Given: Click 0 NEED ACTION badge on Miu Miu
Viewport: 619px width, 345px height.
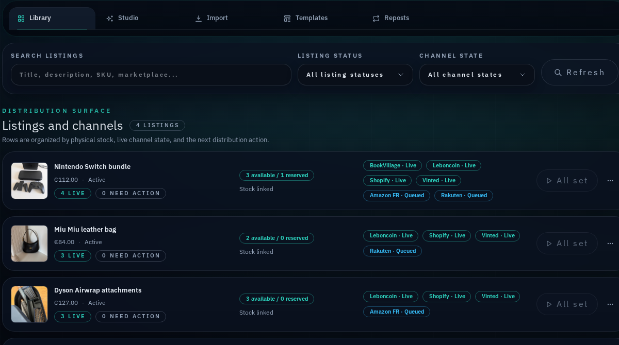Looking at the screenshot, I should tap(131, 256).
